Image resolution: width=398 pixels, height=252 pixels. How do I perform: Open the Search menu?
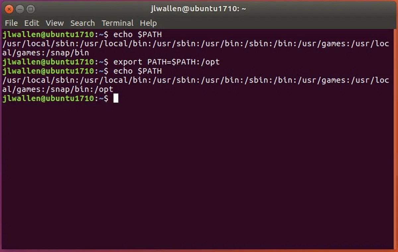[x=82, y=23]
